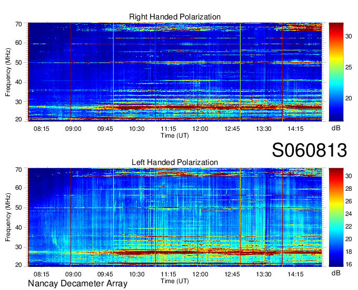Click the 60 frequency tick on the top plot
Viewport: 358px width, 290px height.
point(18,43)
